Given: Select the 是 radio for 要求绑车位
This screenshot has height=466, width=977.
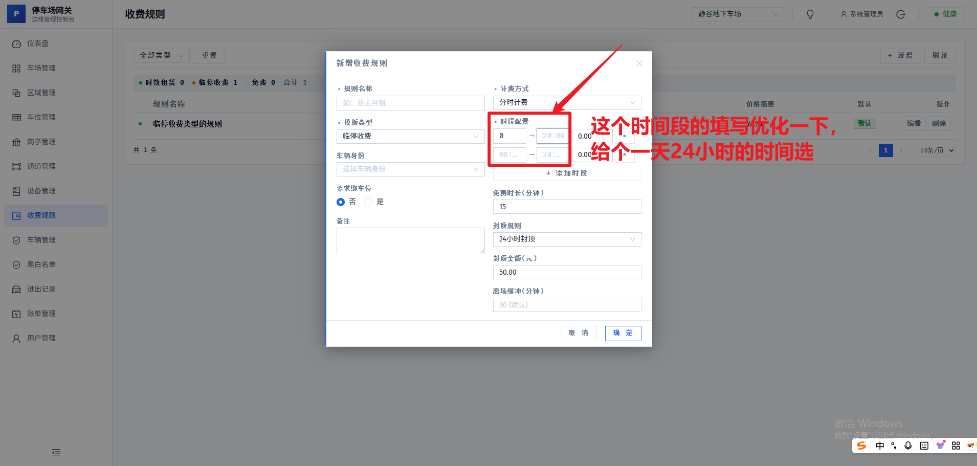Looking at the screenshot, I should [x=368, y=202].
